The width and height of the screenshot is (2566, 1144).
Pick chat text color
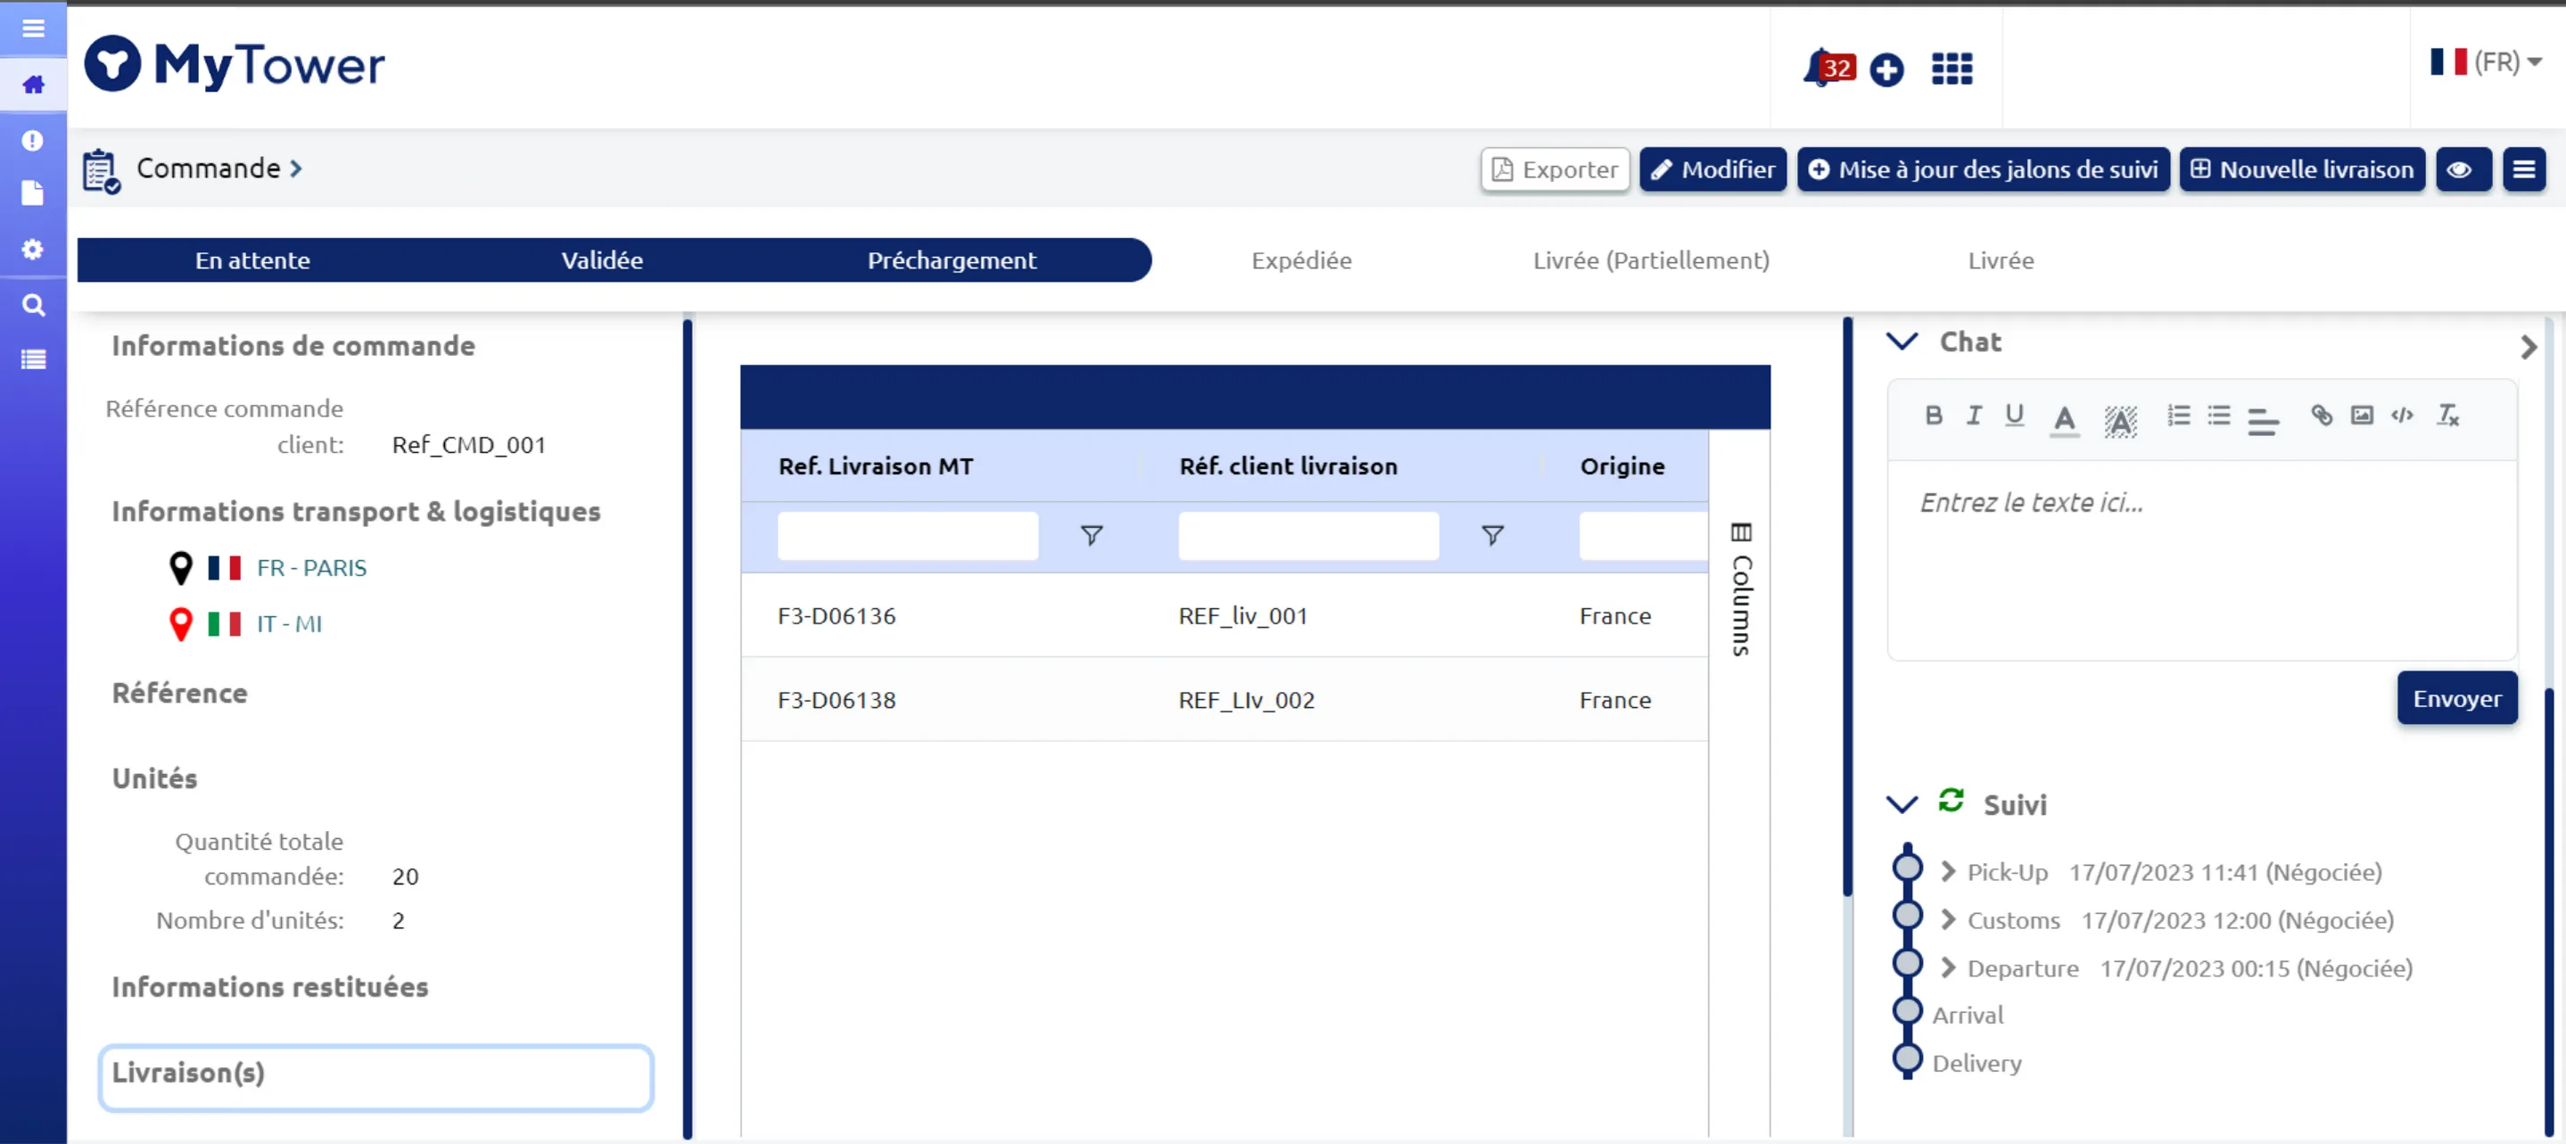point(2064,418)
